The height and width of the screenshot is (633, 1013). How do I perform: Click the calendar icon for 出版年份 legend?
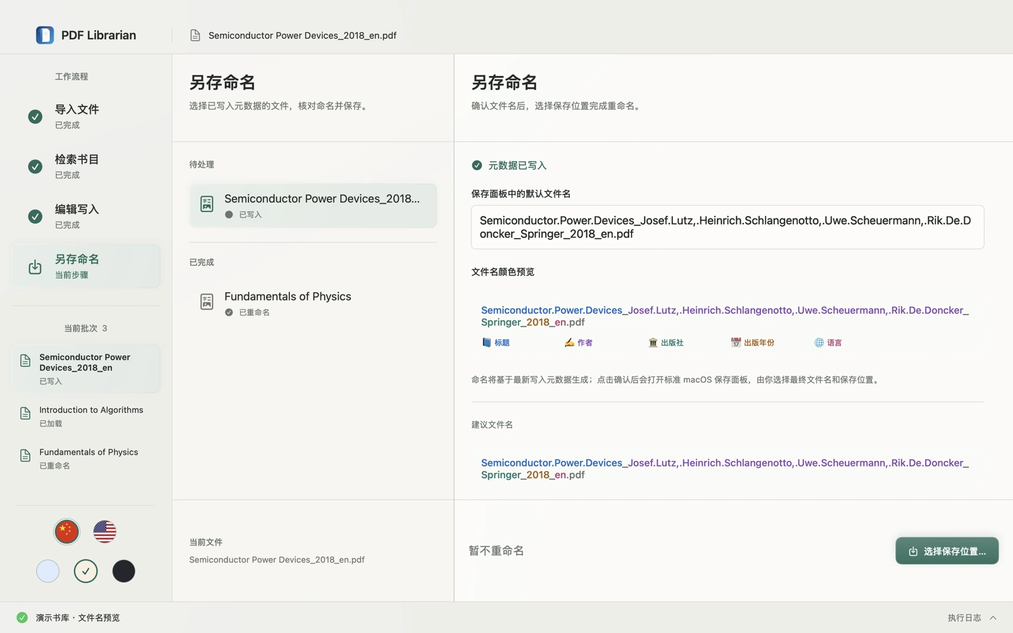tap(736, 342)
